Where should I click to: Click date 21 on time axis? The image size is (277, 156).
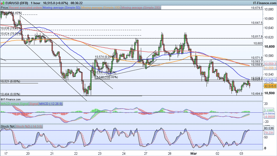click(52, 153)
